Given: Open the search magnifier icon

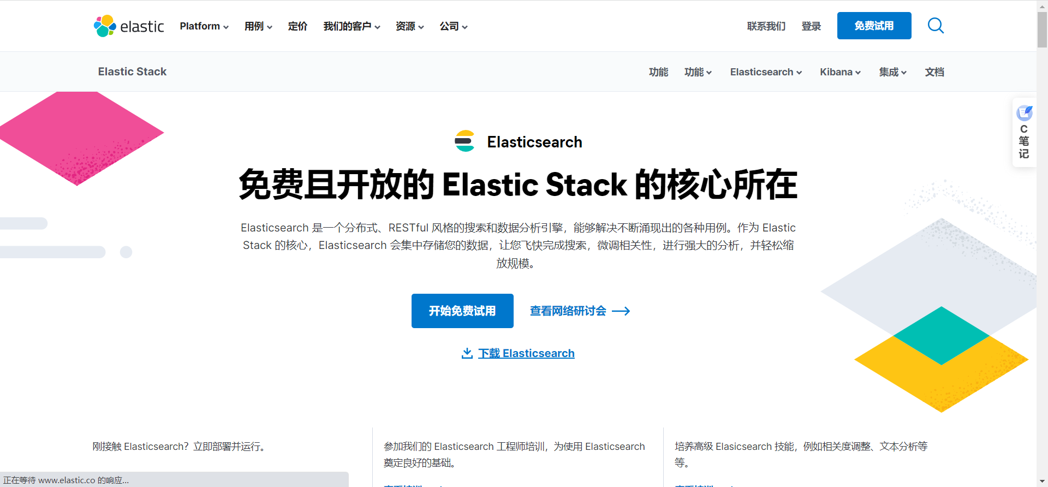Looking at the screenshot, I should [936, 26].
